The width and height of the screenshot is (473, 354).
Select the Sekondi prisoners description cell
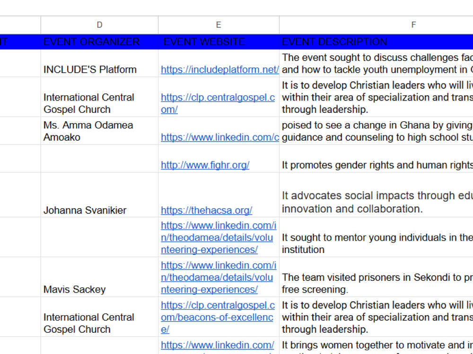click(x=376, y=277)
